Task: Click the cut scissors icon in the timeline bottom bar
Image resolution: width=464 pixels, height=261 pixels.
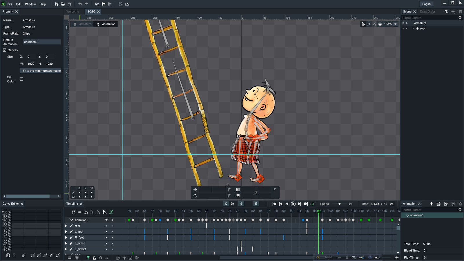Action: coord(124,258)
